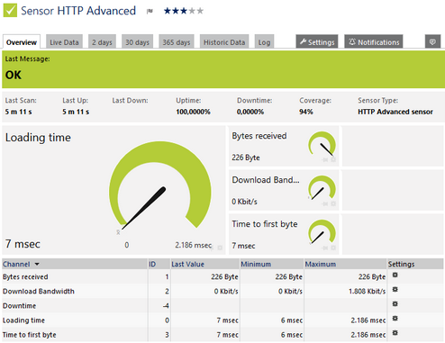Click the Sensor HTTP Advanced title
Viewport: 445px width, 343px height.
(78, 11)
